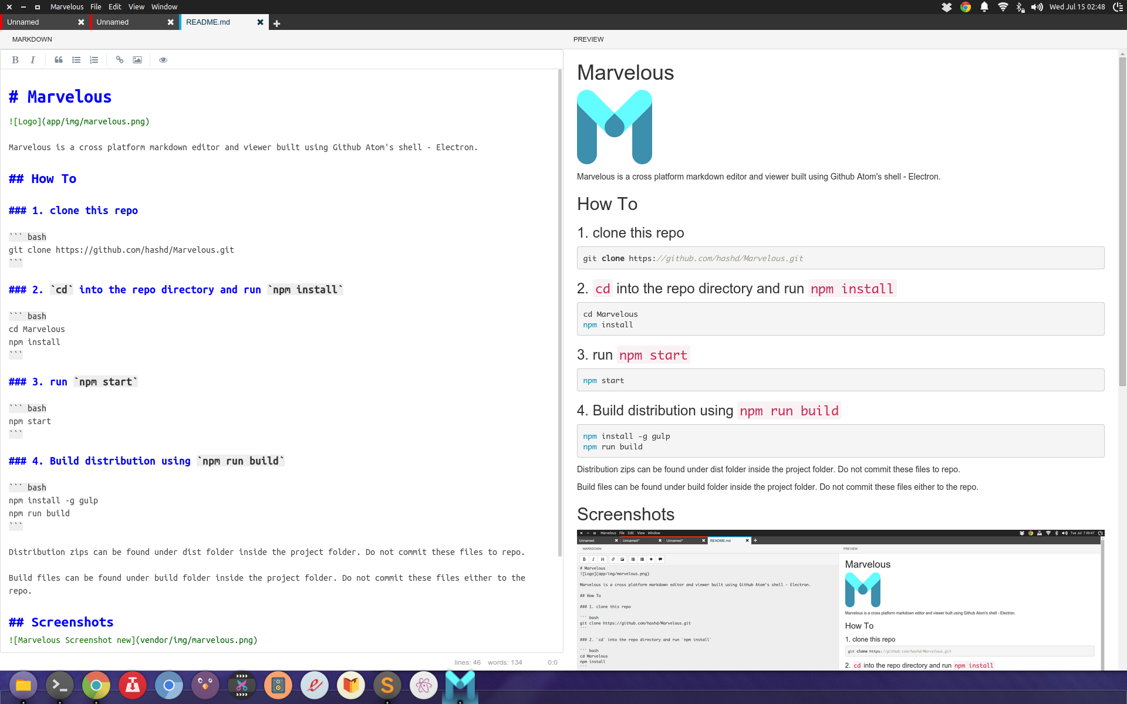Toggle the Chrome browser taskbar icon
Image resolution: width=1127 pixels, height=704 pixels.
pos(96,685)
